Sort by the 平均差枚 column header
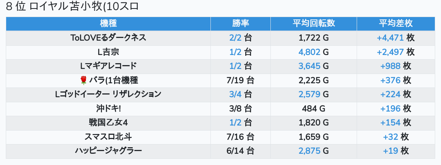441x165 pixels. point(396,24)
